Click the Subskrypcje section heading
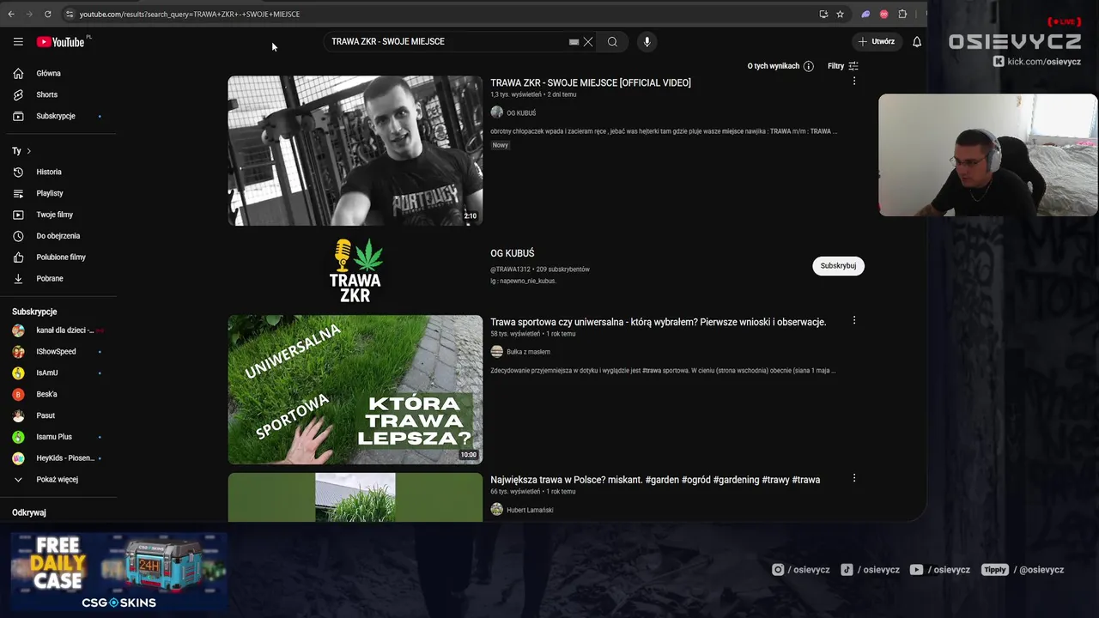The width and height of the screenshot is (1099, 618). pyautogui.click(x=34, y=312)
